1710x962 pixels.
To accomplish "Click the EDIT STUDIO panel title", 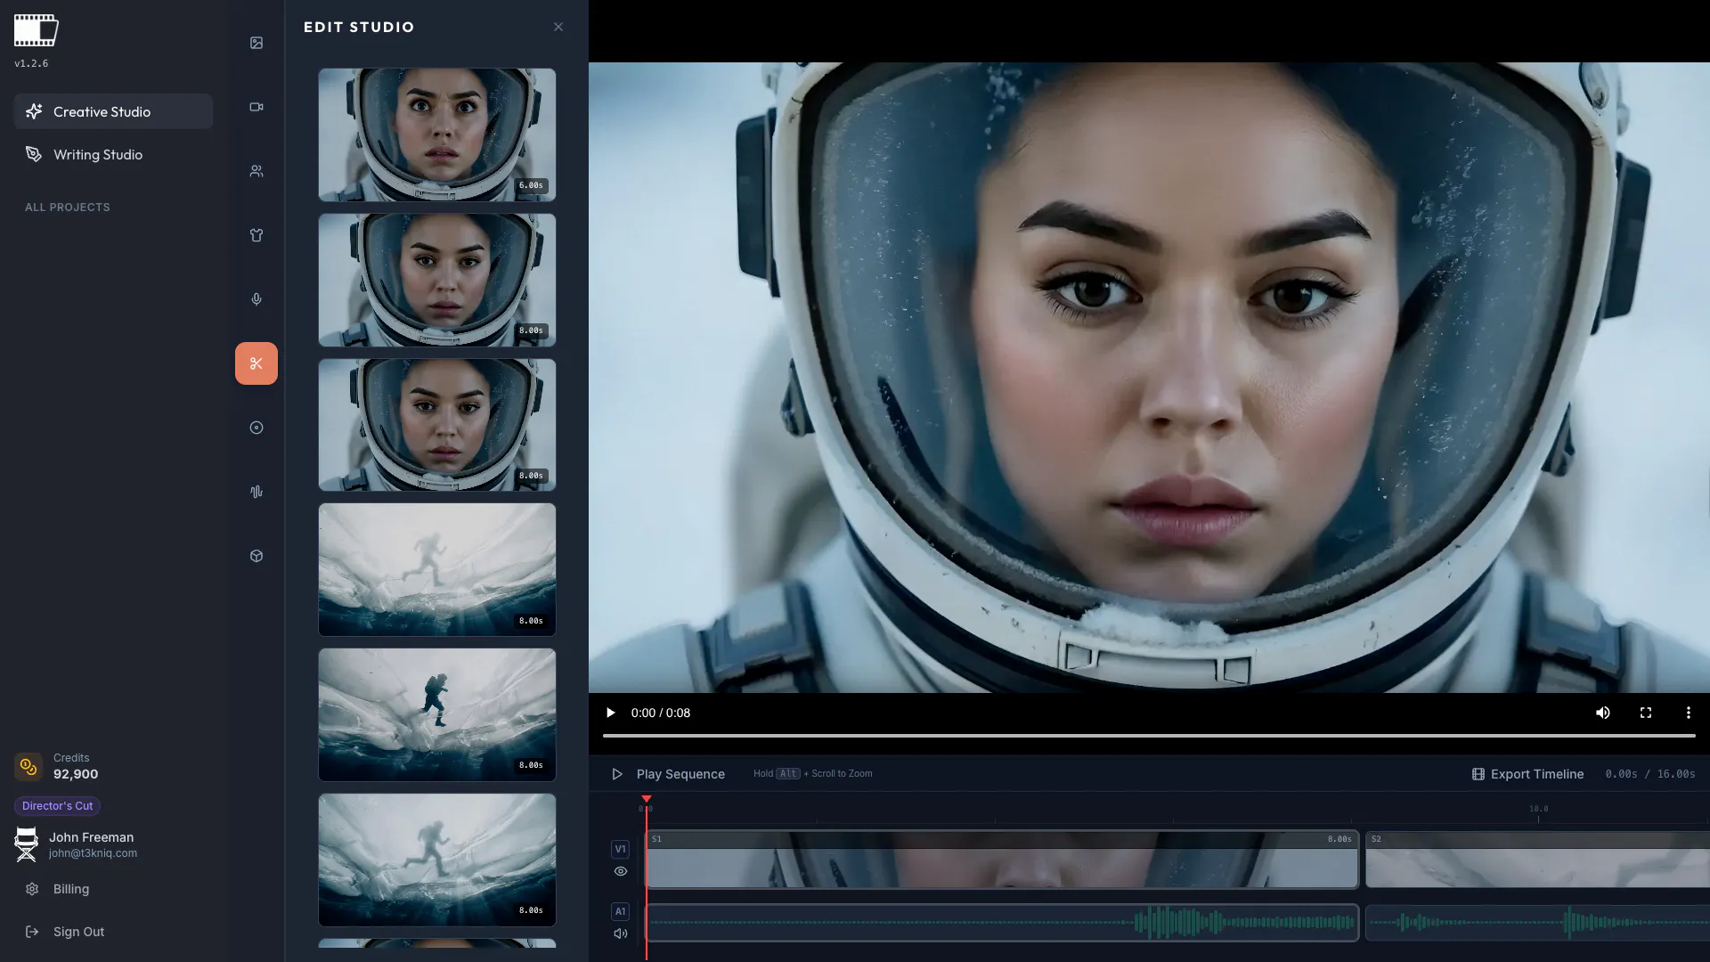I will (359, 27).
